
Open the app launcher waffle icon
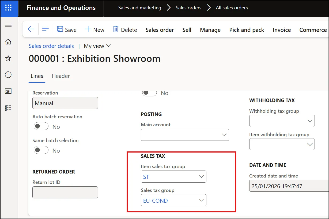point(9,8)
